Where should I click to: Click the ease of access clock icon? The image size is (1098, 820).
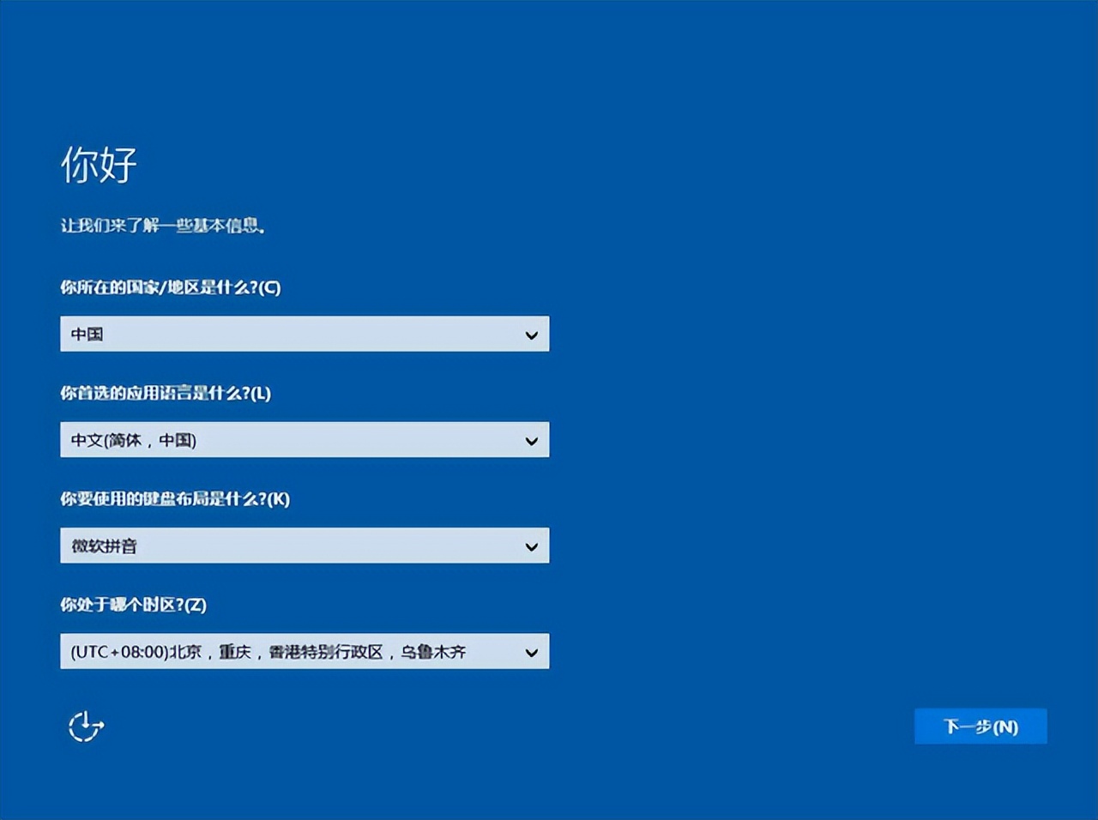[x=85, y=726]
